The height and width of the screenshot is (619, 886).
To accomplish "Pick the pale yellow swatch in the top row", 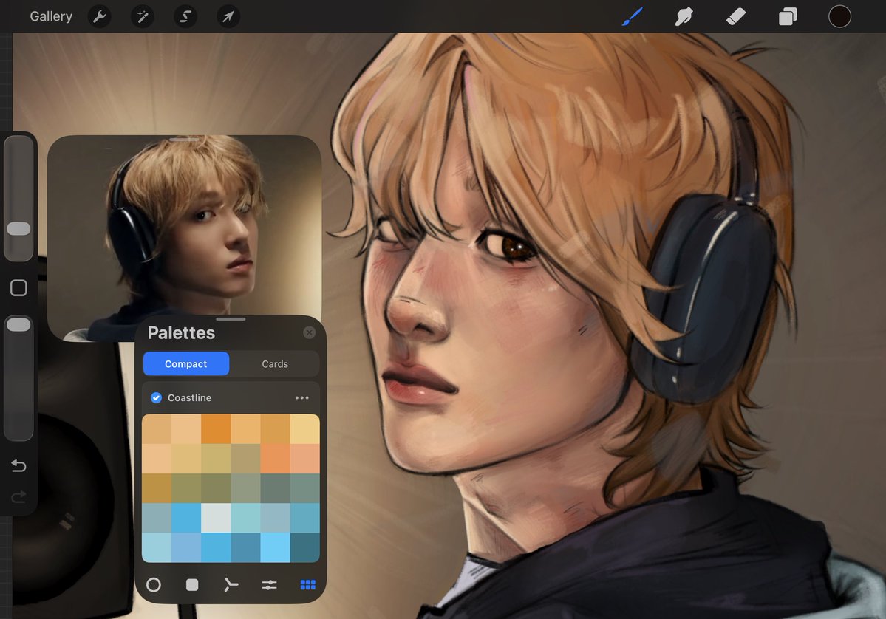I will pyautogui.click(x=305, y=429).
